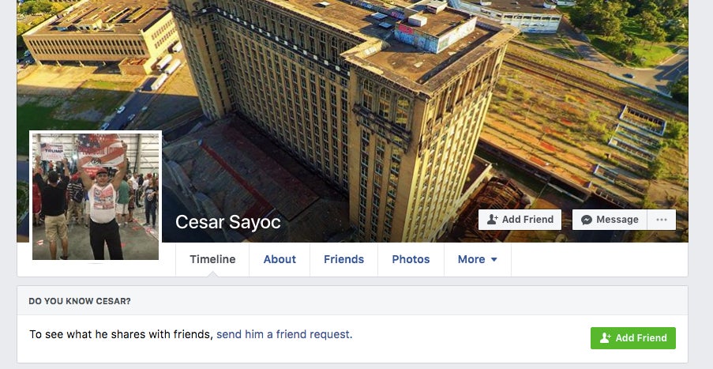The width and height of the screenshot is (713, 369).
Task: Click the green Add Friend button
Action: [x=633, y=338]
